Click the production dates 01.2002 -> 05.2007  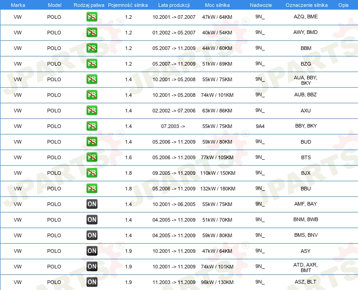pos(174,33)
